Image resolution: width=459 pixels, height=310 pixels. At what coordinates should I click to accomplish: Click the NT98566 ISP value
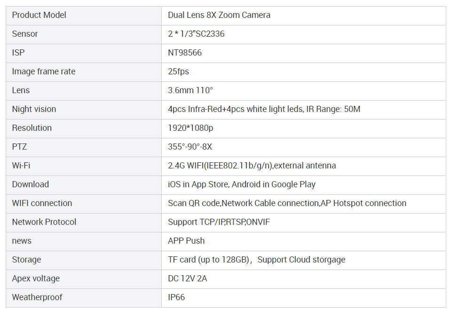[x=185, y=53]
